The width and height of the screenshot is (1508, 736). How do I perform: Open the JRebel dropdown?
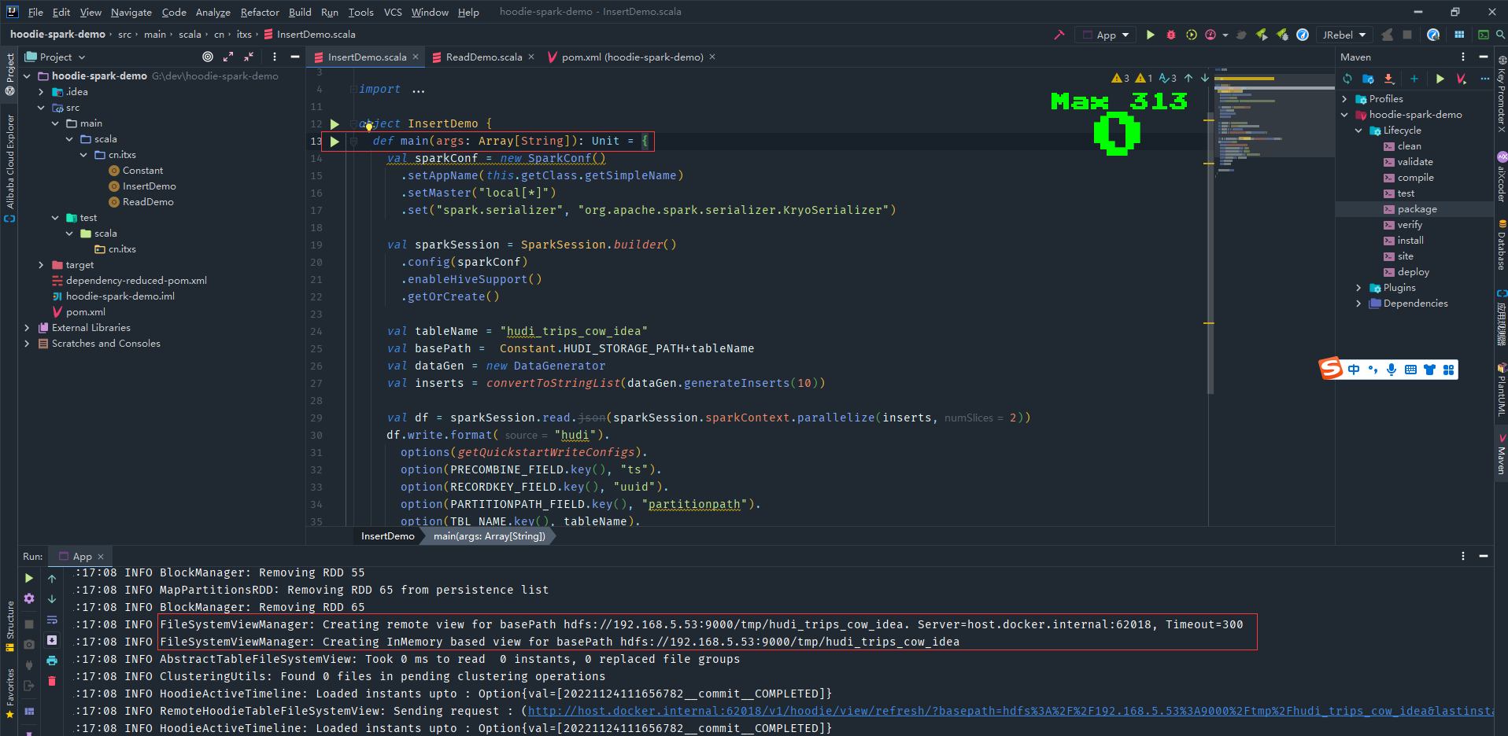[1344, 35]
